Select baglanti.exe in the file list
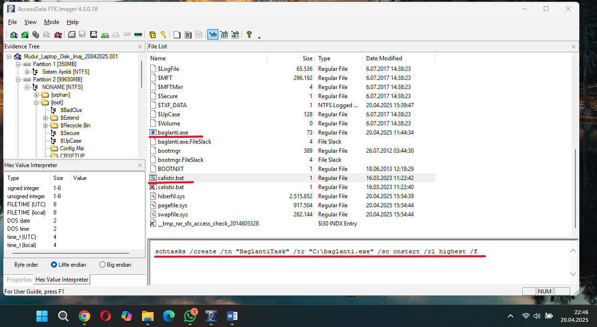597x327 pixels. (173, 133)
